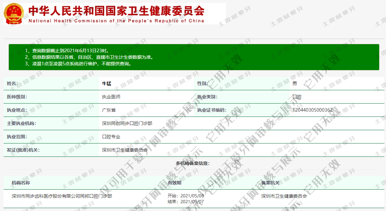386x211 pixels.
Task: Click the name value 牛猛
Action: click(106, 83)
